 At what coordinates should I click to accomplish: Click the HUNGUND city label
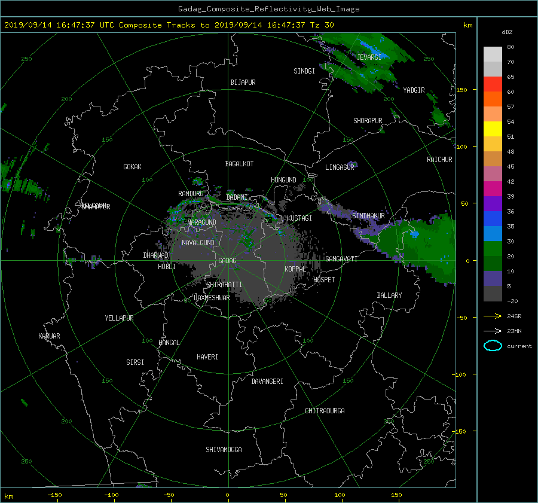(283, 180)
